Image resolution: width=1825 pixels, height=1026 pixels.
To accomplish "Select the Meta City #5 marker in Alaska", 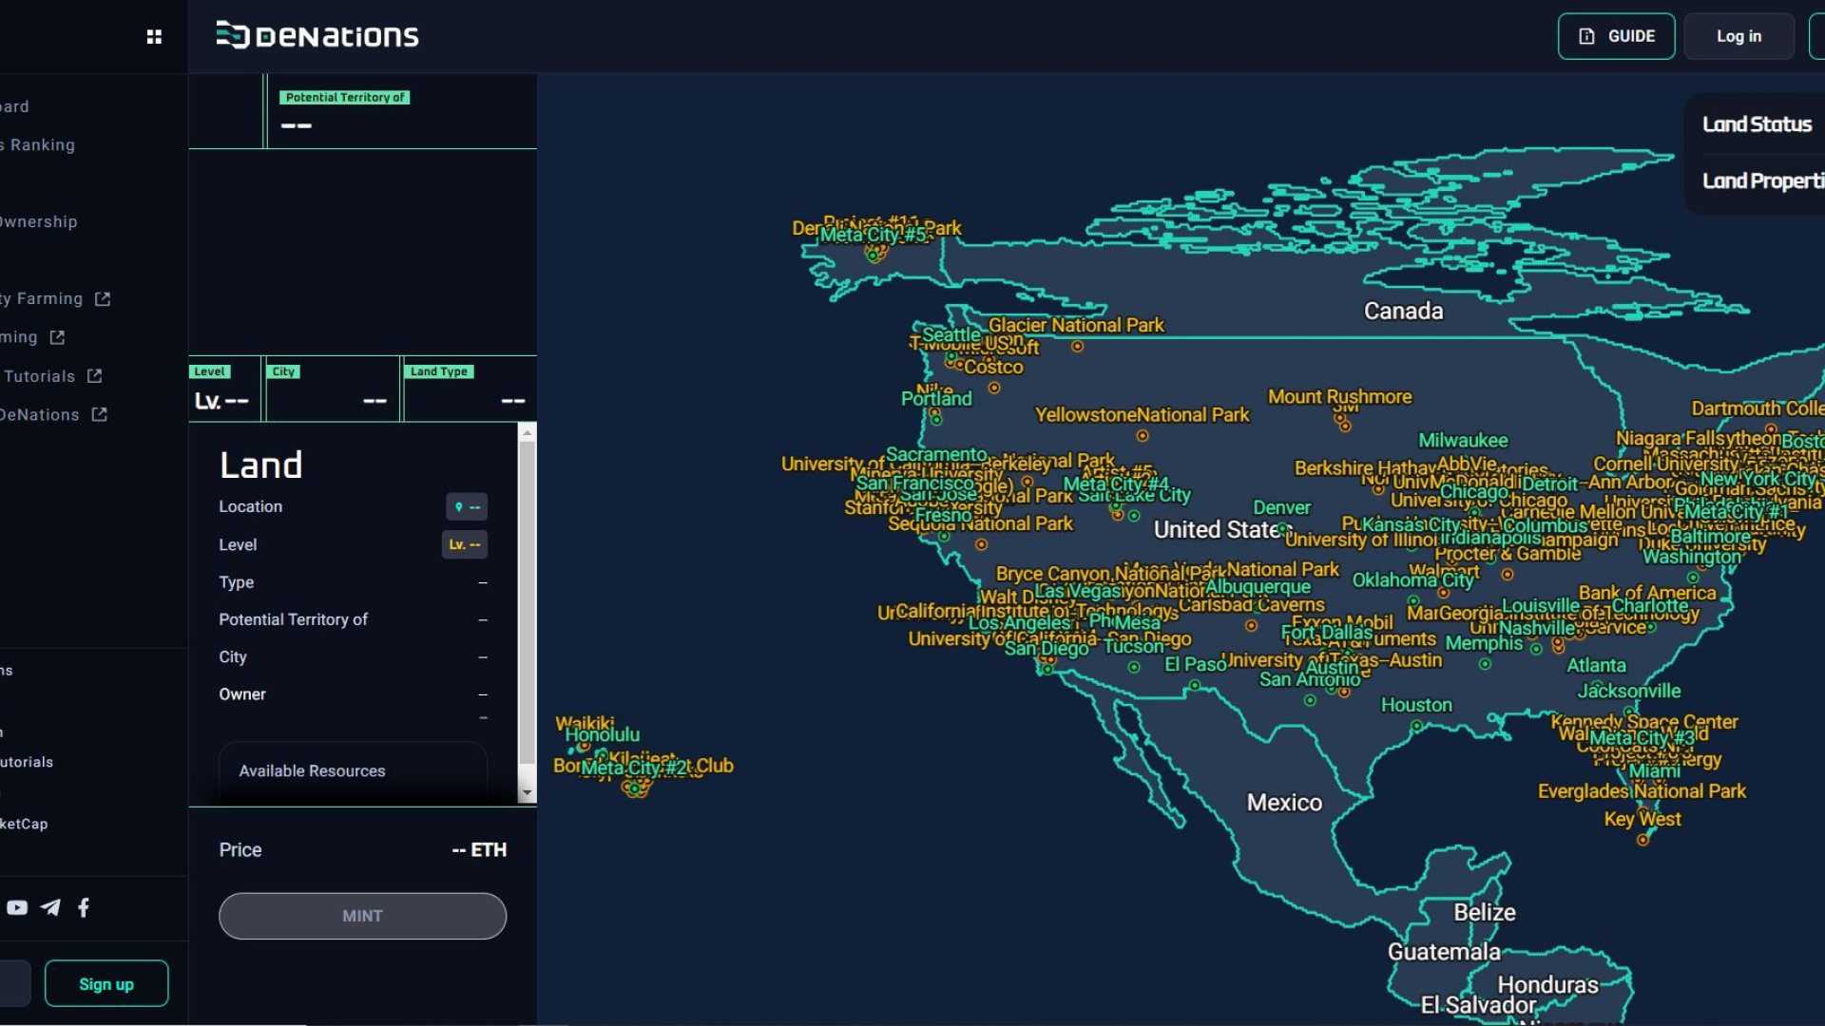I will pos(873,255).
